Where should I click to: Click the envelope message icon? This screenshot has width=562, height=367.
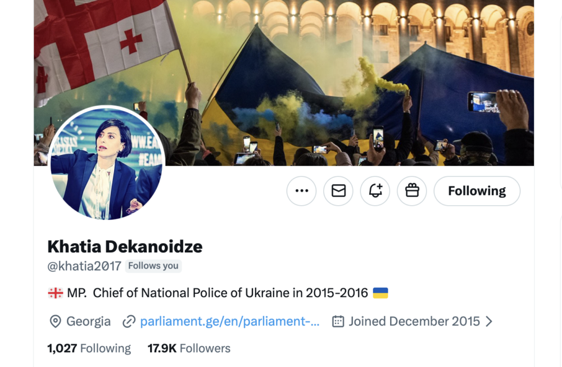click(338, 191)
